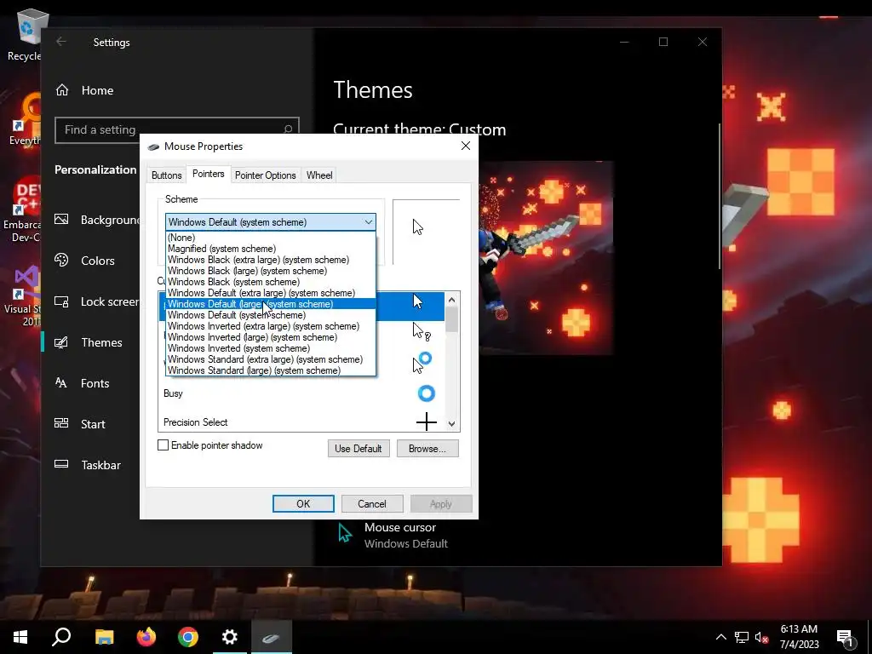Open the notification center icon
This screenshot has height=654, width=872.
click(x=846, y=637)
